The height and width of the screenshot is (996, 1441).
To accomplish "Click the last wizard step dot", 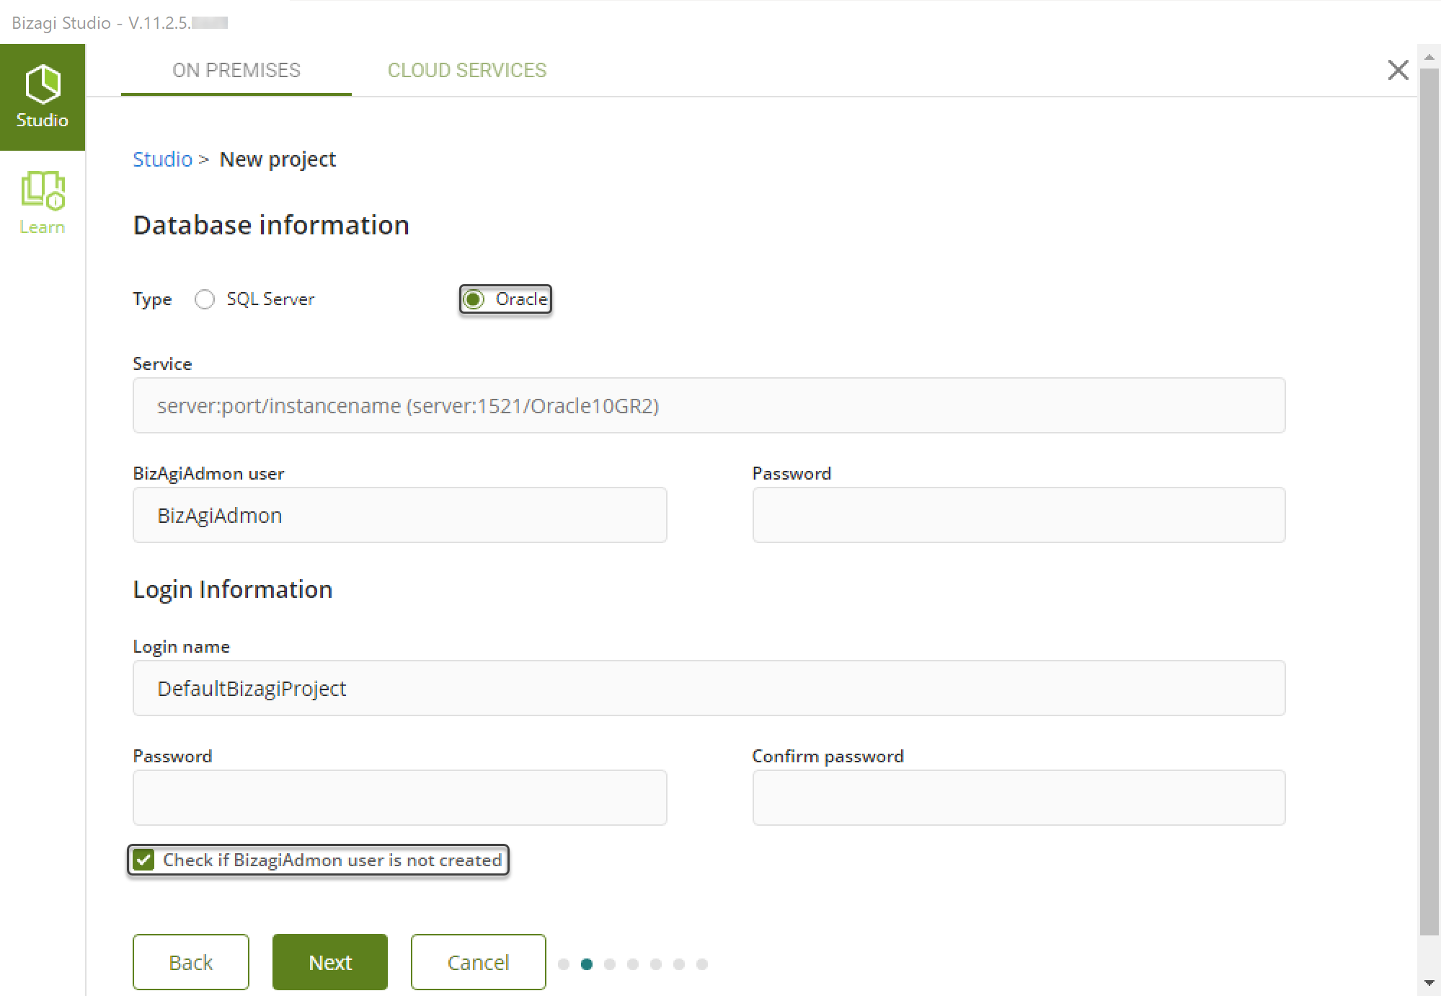I will click(702, 964).
